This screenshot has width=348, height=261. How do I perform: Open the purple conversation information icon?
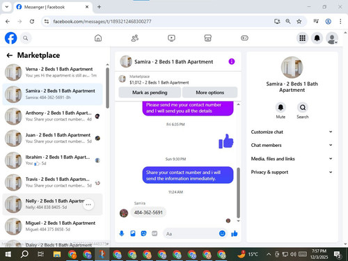[232, 61]
